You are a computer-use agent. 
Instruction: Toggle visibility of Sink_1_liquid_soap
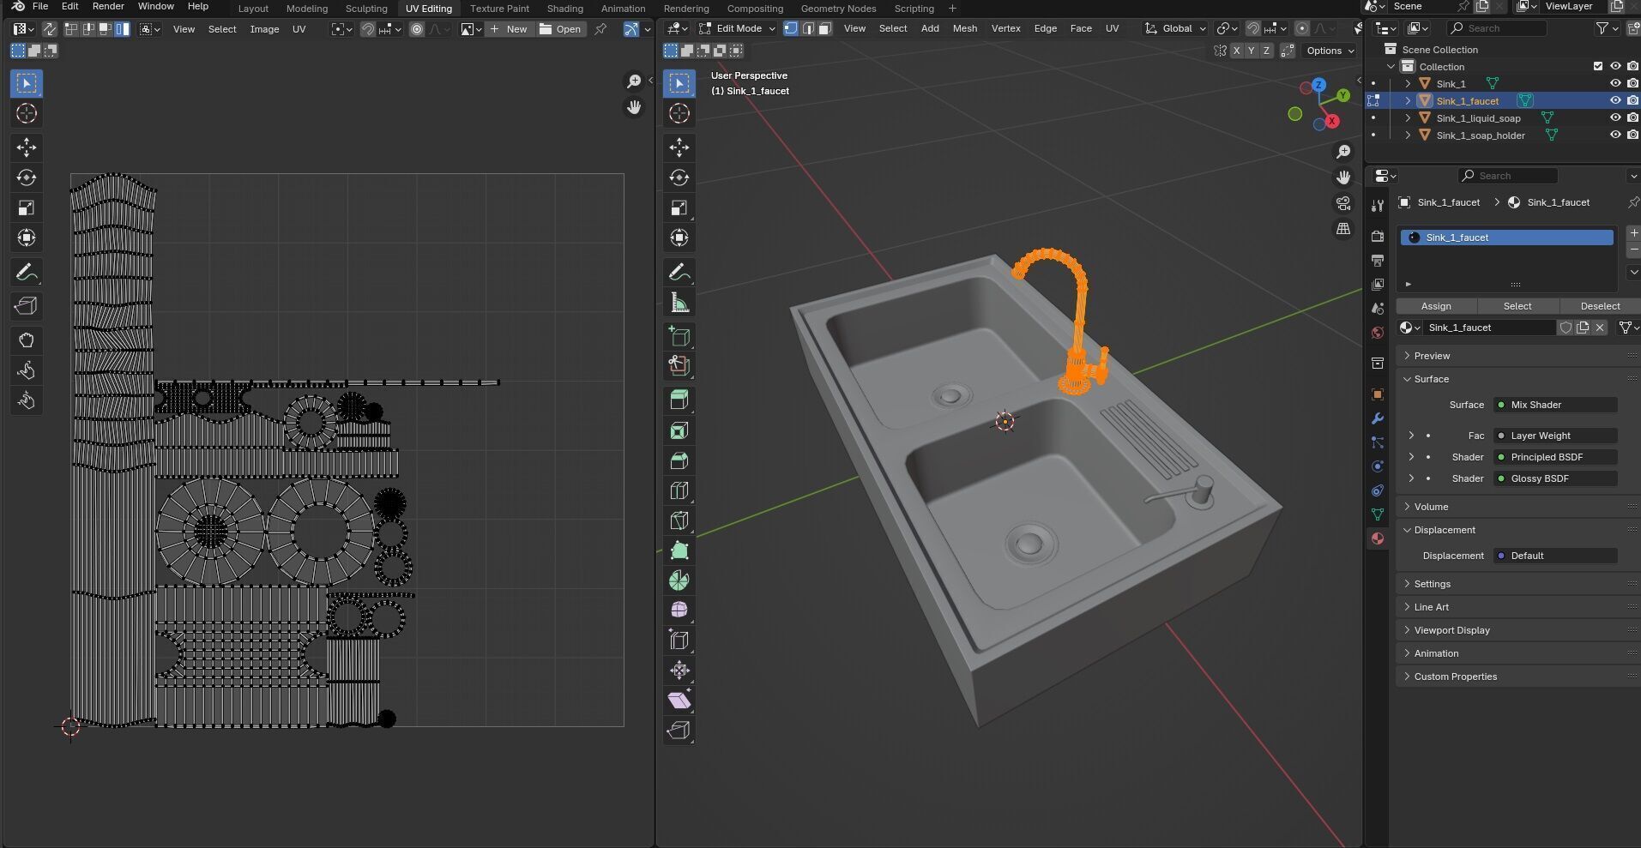(1615, 118)
